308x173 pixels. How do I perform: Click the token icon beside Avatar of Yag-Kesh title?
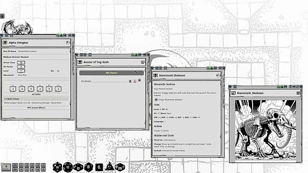click(142, 62)
